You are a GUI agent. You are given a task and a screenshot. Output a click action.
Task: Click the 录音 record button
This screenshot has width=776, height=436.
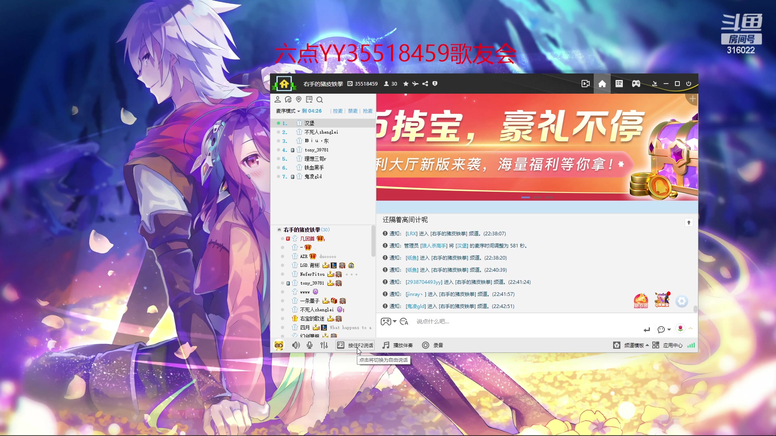pyautogui.click(x=432, y=345)
